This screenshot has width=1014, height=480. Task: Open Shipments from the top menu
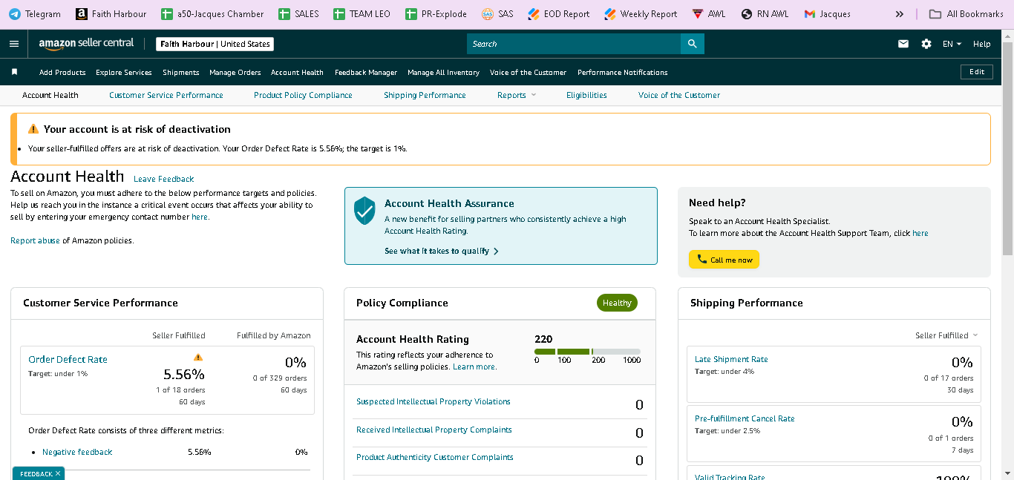point(181,72)
